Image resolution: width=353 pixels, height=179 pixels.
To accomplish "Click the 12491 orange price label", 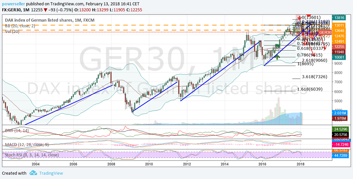I will pos(339,41).
